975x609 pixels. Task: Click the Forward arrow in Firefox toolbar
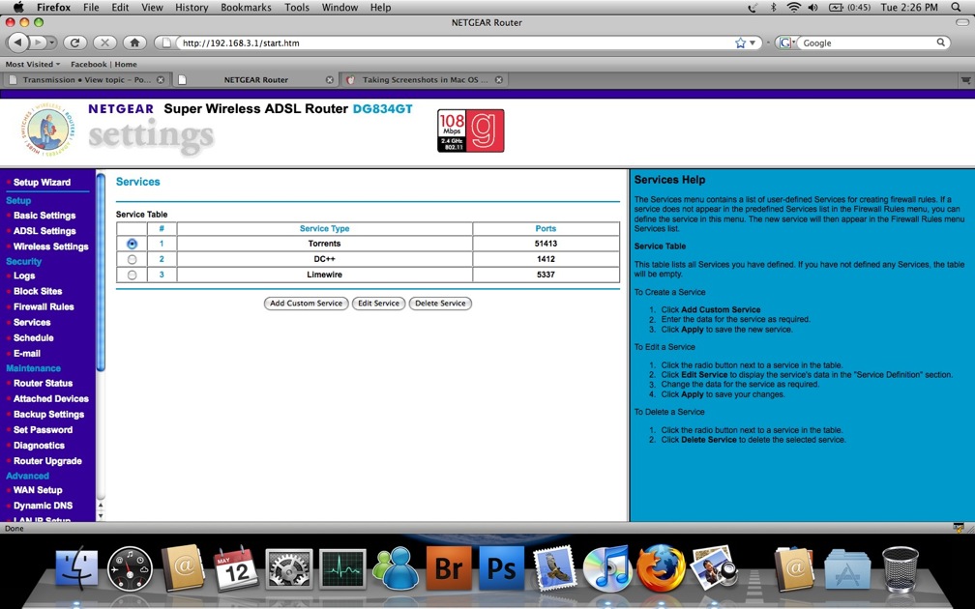38,43
